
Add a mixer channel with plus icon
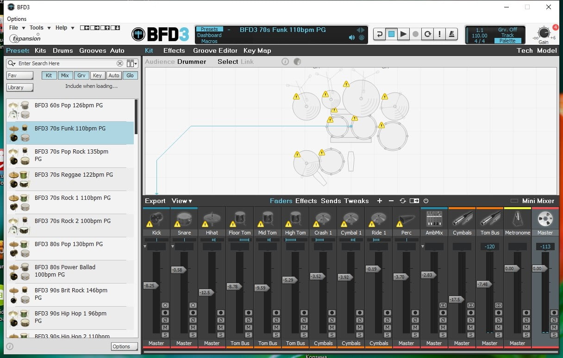pyautogui.click(x=380, y=201)
